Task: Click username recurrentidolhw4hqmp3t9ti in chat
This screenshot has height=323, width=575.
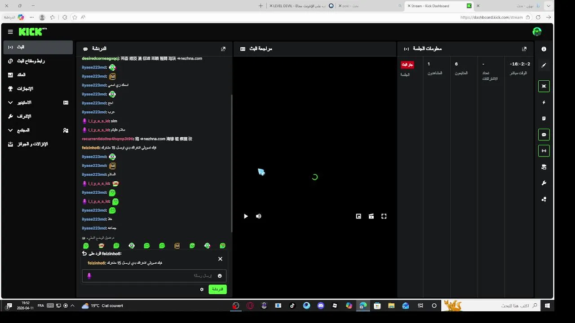Action: pos(107,139)
